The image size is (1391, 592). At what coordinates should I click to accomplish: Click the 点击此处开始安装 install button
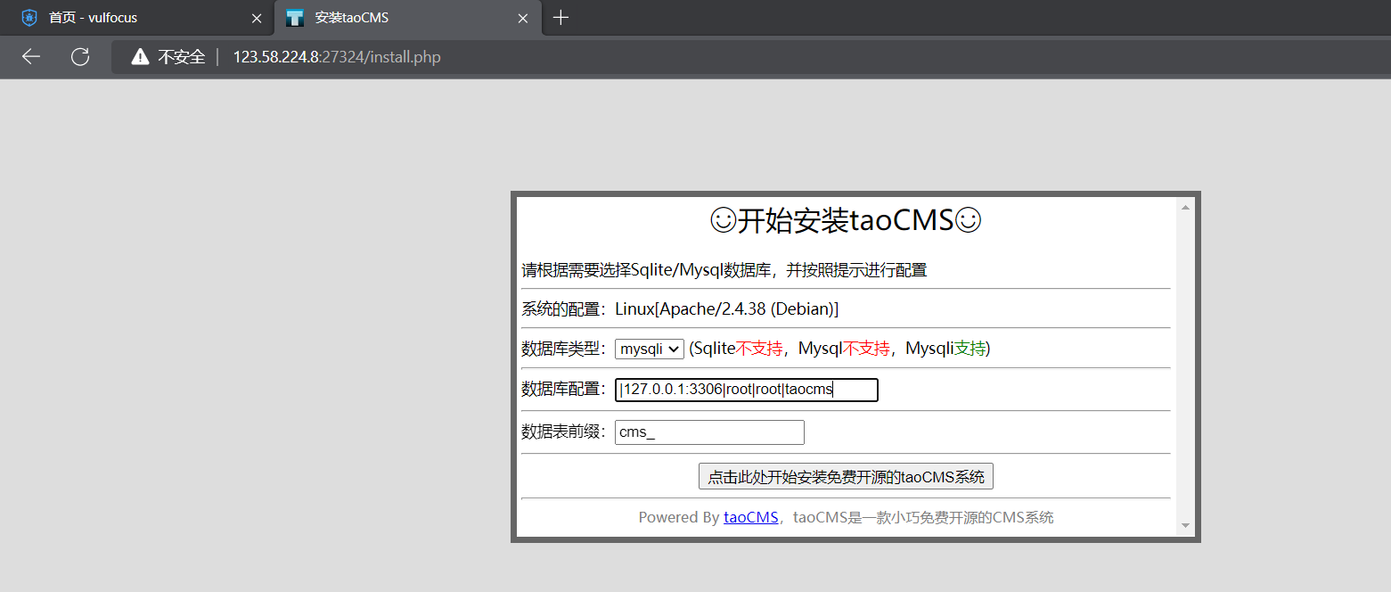tap(846, 476)
